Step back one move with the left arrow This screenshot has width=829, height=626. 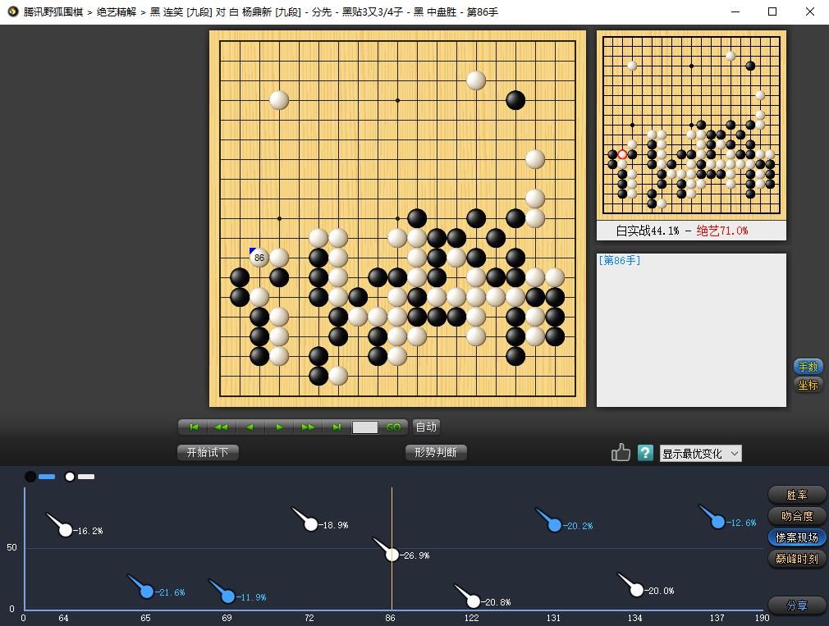(250, 427)
